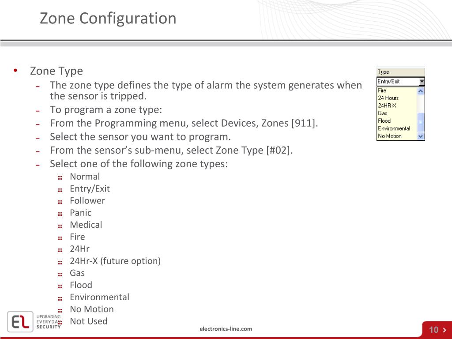Click the Normal zone type entry
The width and height of the screenshot is (452, 339).
pos(85,177)
